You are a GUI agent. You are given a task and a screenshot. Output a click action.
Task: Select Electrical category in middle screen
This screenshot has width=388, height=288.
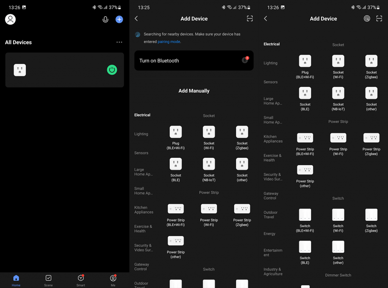coord(142,115)
